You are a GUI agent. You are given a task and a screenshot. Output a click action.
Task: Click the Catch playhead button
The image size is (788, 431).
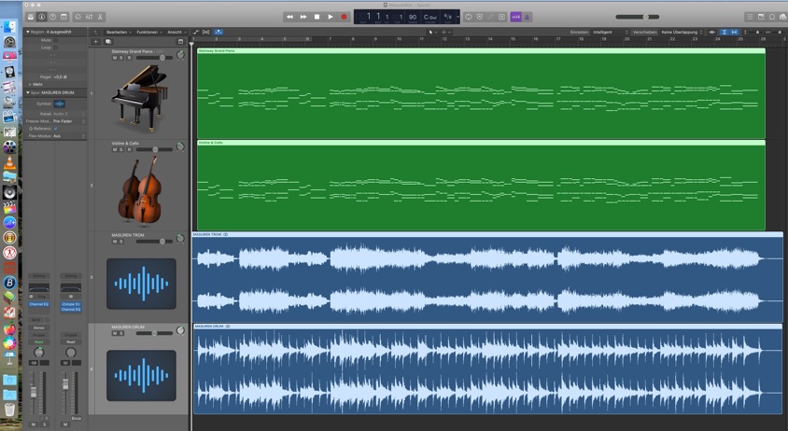(x=218, y=32)
